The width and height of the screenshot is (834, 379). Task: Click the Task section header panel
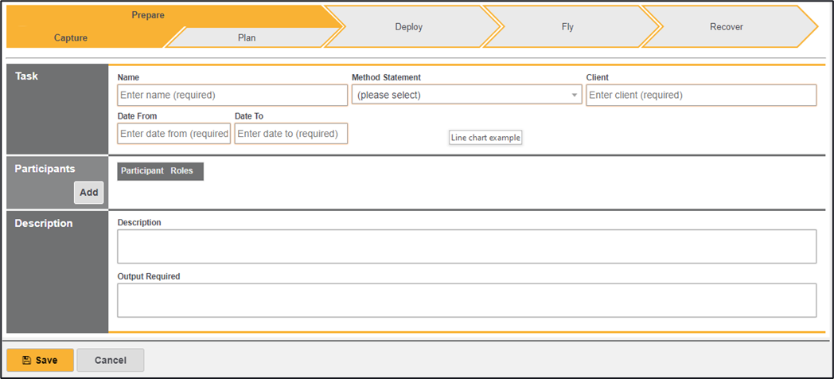click(27, 76)
